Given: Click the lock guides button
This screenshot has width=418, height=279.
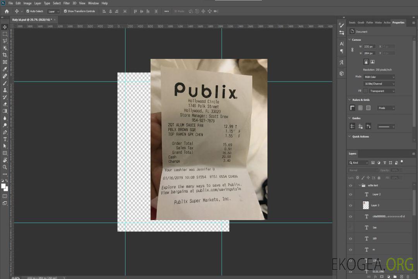Looking at the screenshot, I should [x=360, y=127].
